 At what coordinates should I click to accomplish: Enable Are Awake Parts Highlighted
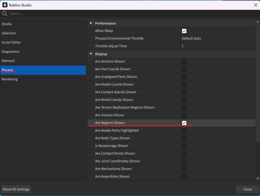(x=184, y=131)
